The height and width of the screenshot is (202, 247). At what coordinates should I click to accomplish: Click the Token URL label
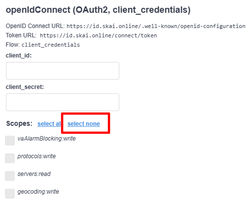pyautogui.click(x=21, y=35)
